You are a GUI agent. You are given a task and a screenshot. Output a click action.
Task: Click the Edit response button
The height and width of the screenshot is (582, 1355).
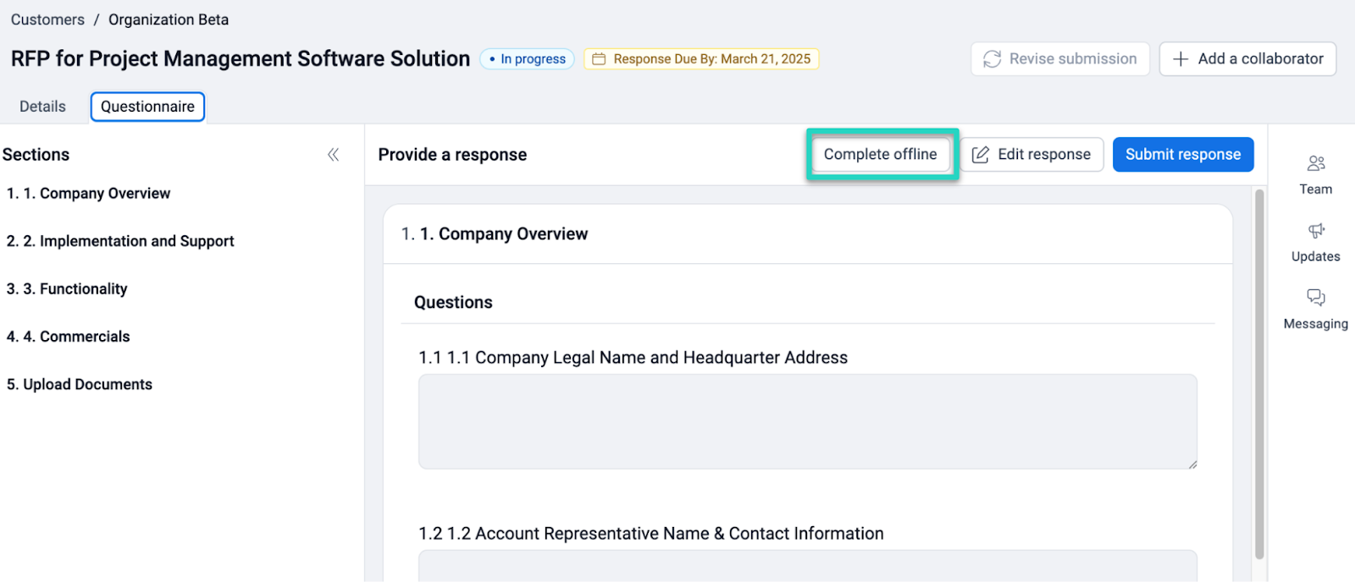click(1031, 155)
